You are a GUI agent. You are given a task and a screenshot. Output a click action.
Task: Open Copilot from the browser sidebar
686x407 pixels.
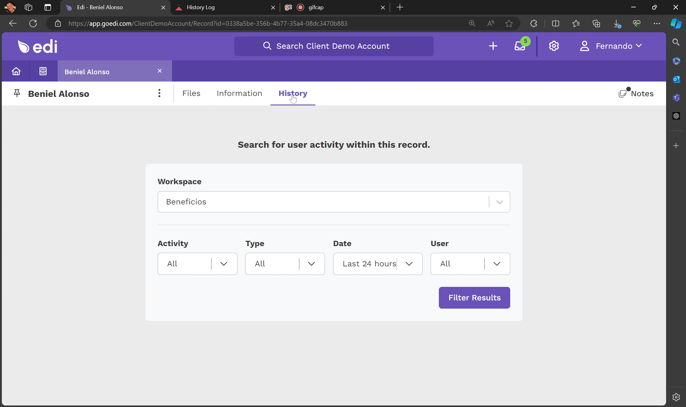click(676, 24)
